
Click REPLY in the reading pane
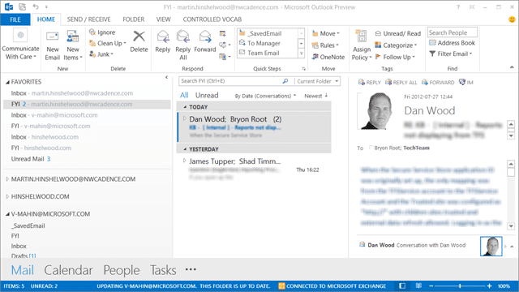[370, 82]
